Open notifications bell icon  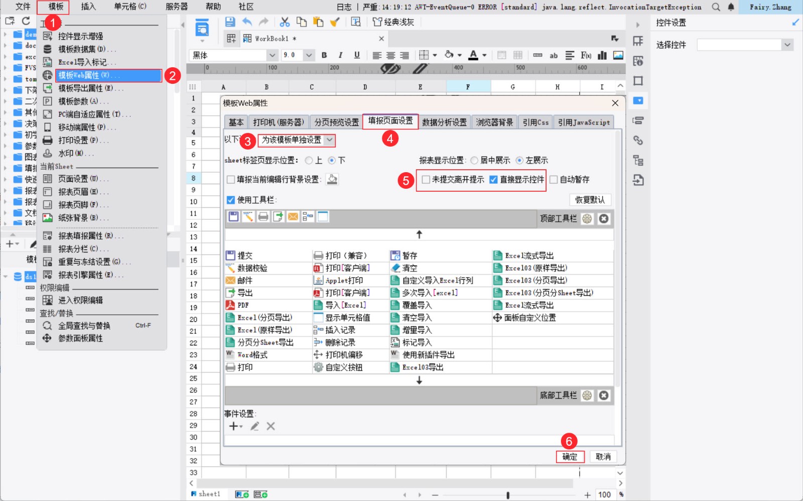731,7
